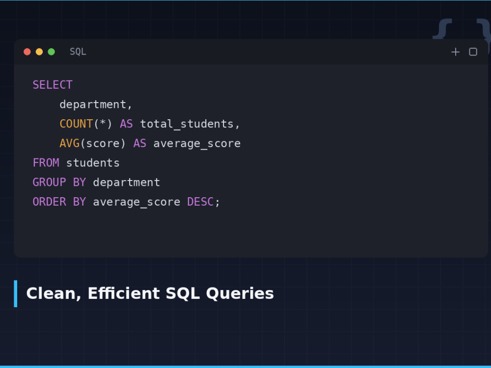Click the COUNT function name
491x368 pixels.
[76, 124]
